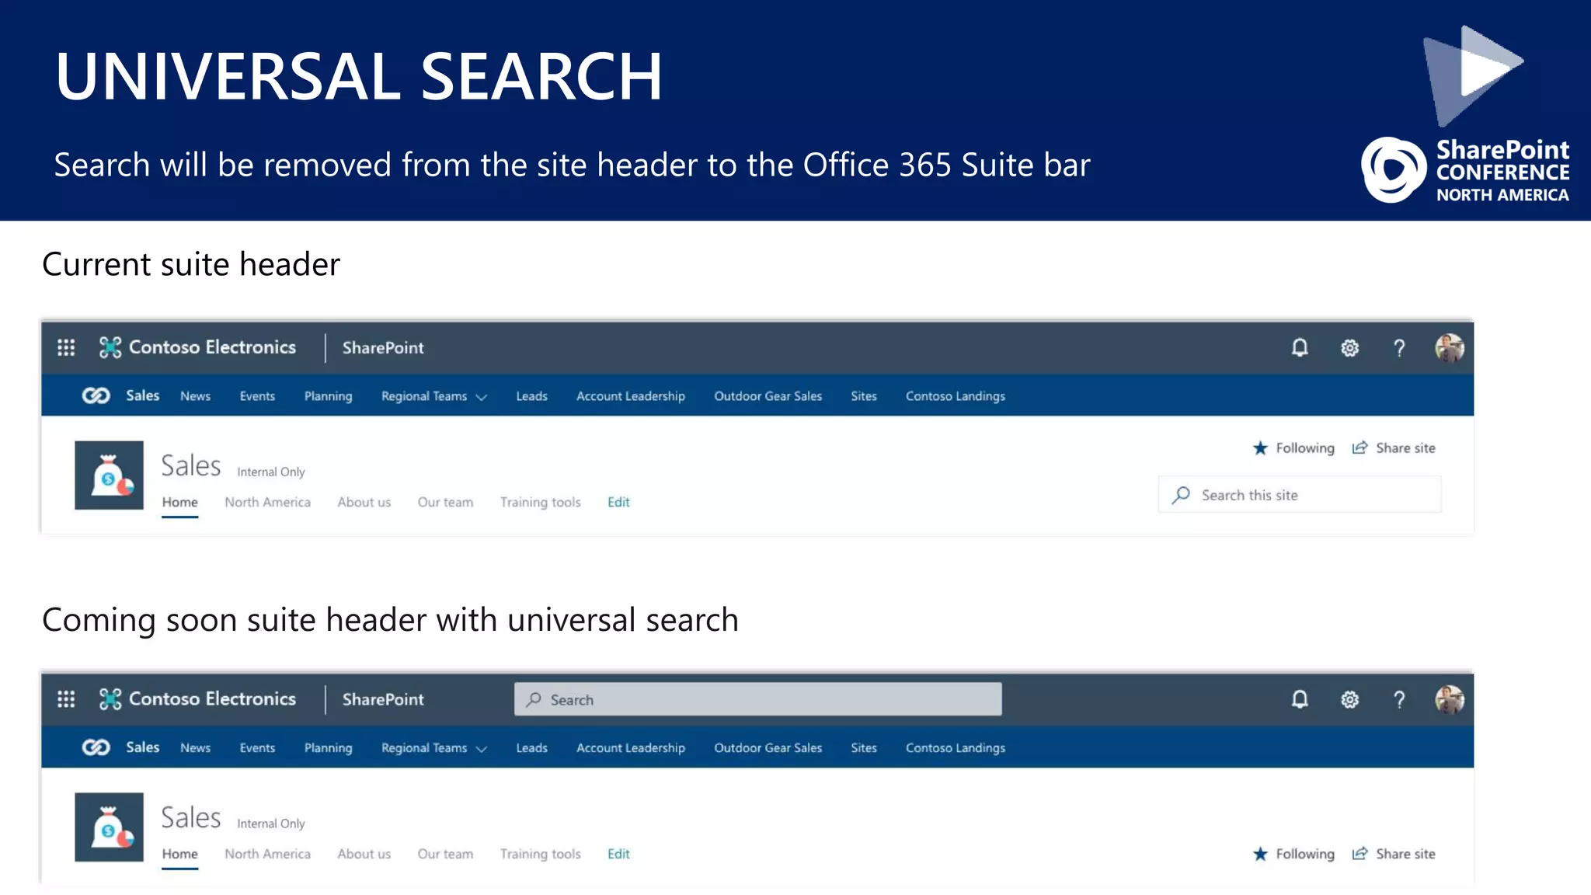The image size is (1591, 895).
Task: Select Events in coming soon hub navigation
Action: tap(257, 748)
